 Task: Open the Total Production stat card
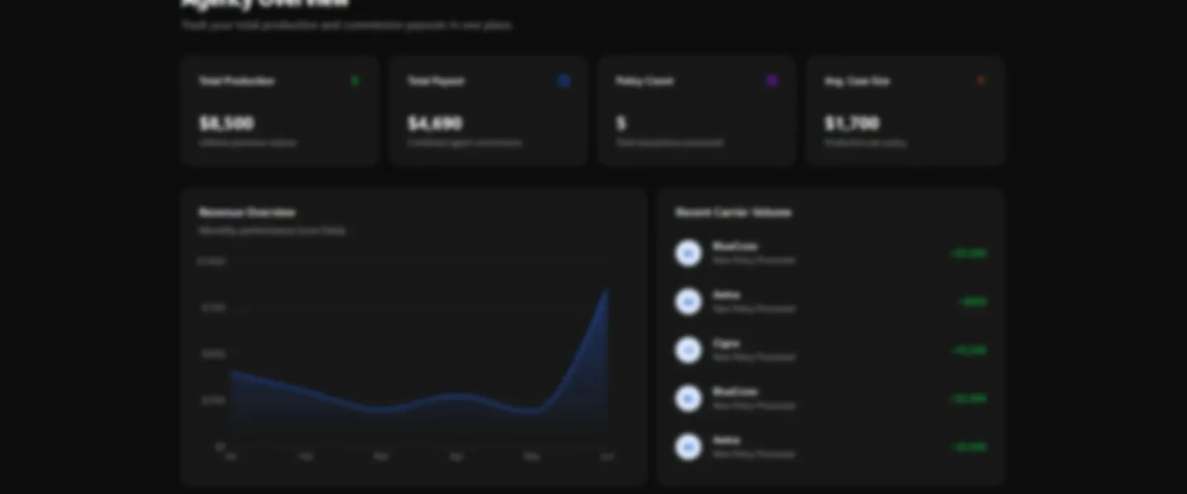280,110
